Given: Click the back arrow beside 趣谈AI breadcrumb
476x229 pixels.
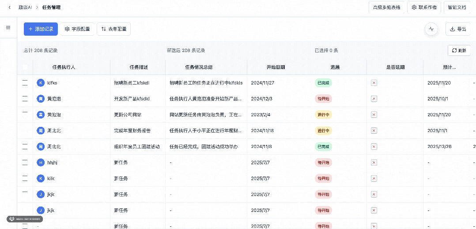Looking at the screenshot, I should coord(10,7).
